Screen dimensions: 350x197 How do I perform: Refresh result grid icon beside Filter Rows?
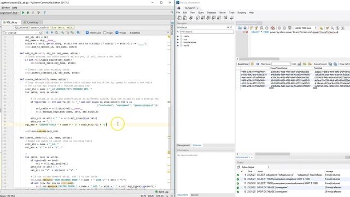tap(258, 64)
